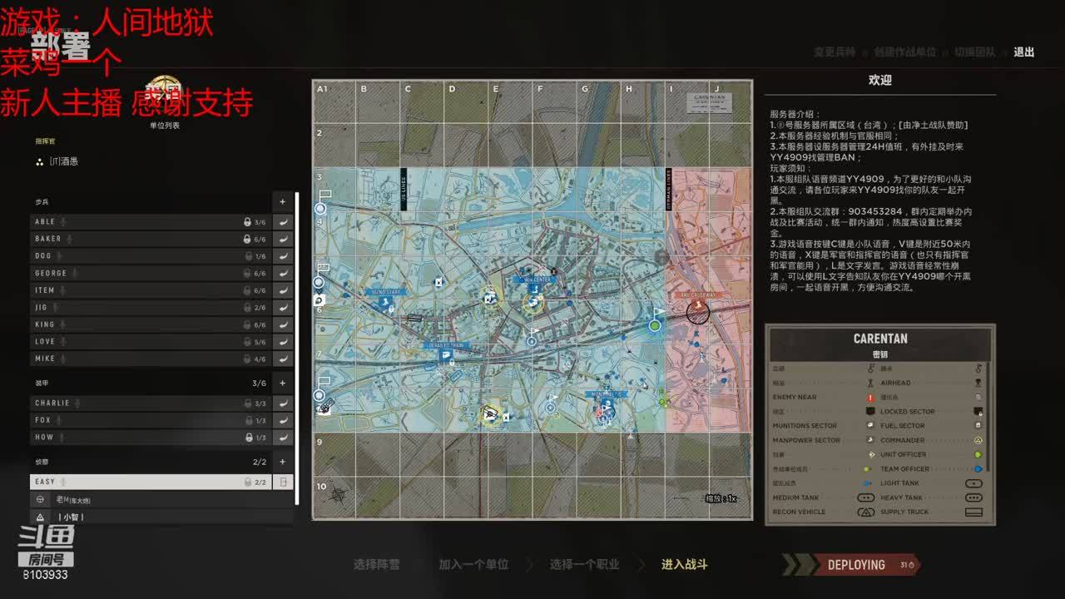Go to the 加入一个单位 step
This screenshot has width=1065, height=599.
473,564
